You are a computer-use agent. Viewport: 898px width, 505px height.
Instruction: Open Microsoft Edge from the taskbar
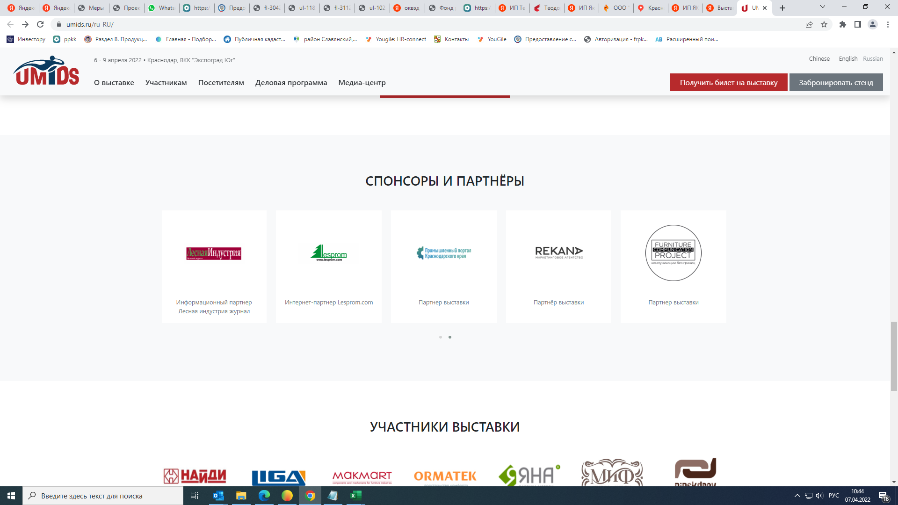click(264, 496)
